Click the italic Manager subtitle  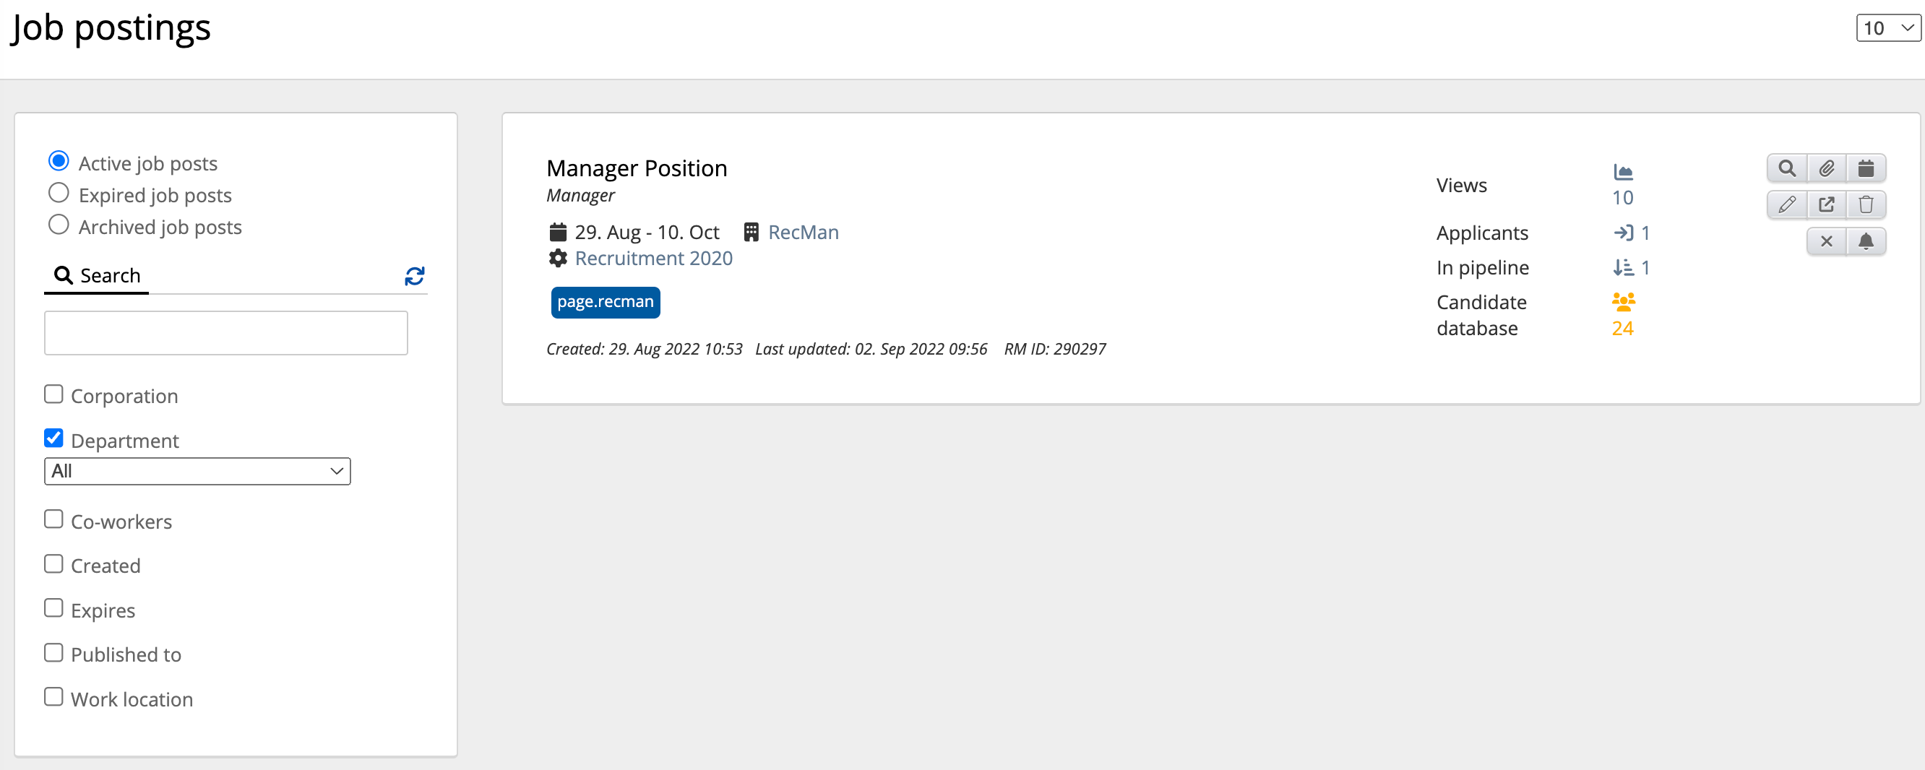click(581, 196)
